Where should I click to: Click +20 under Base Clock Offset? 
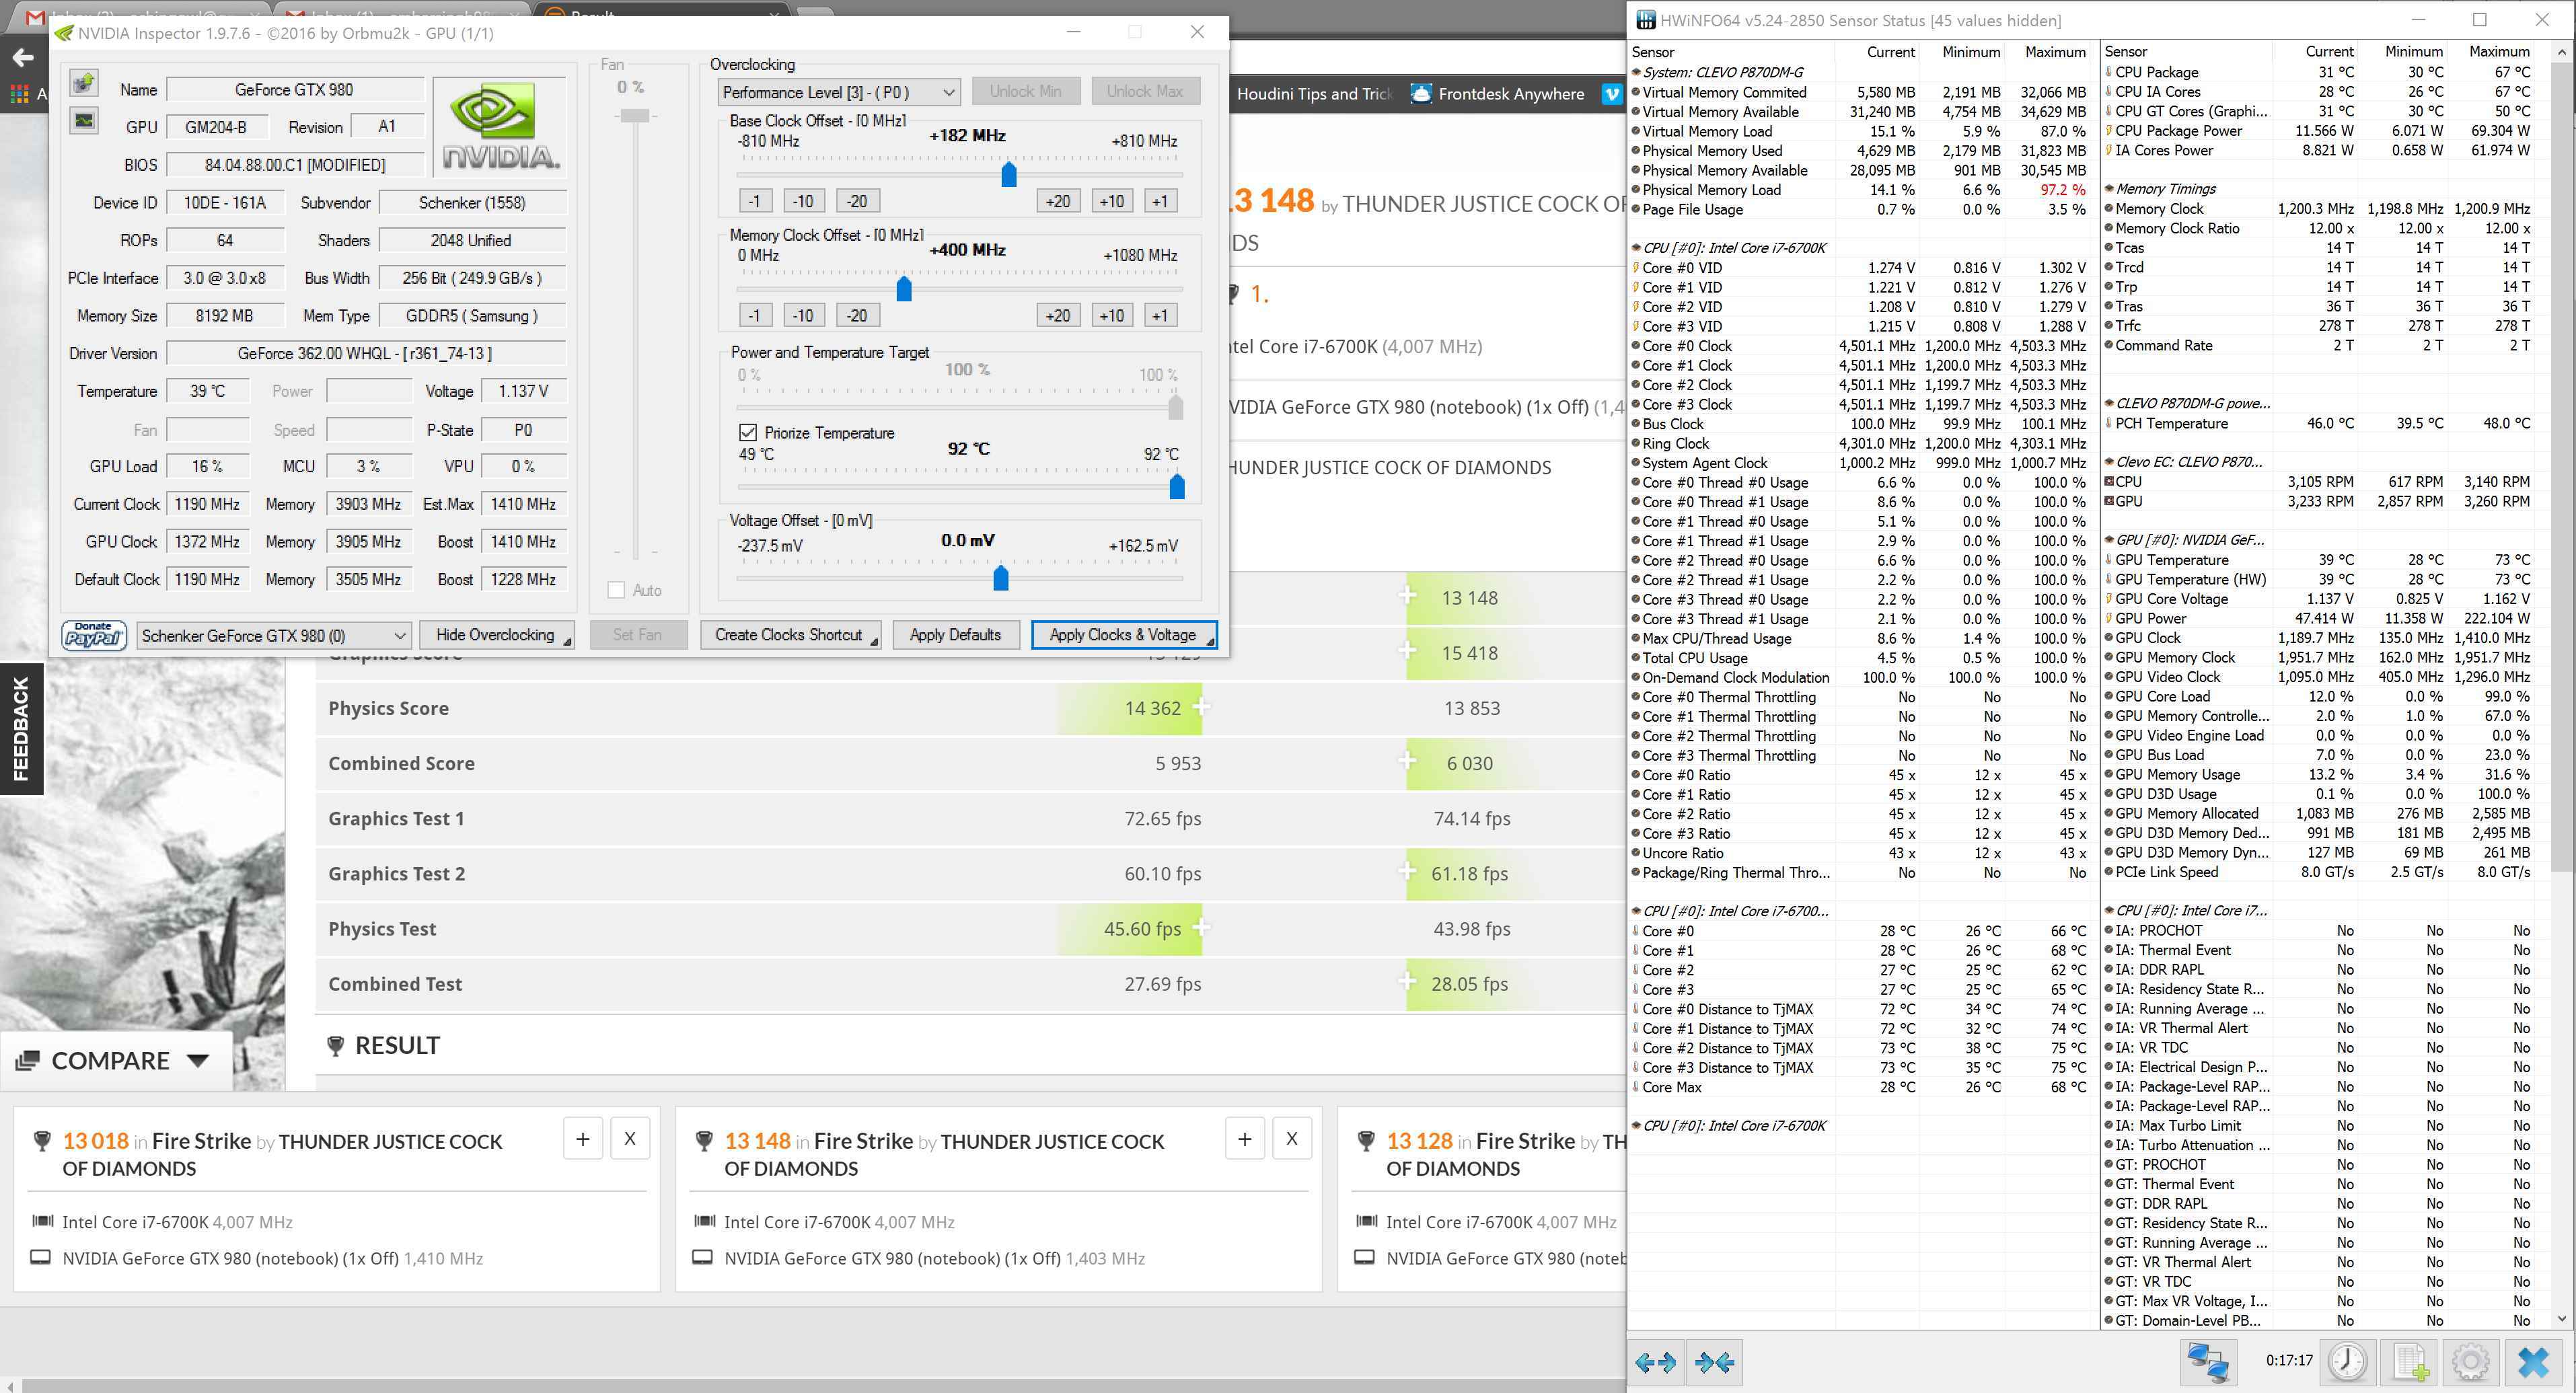[1058, 201]
